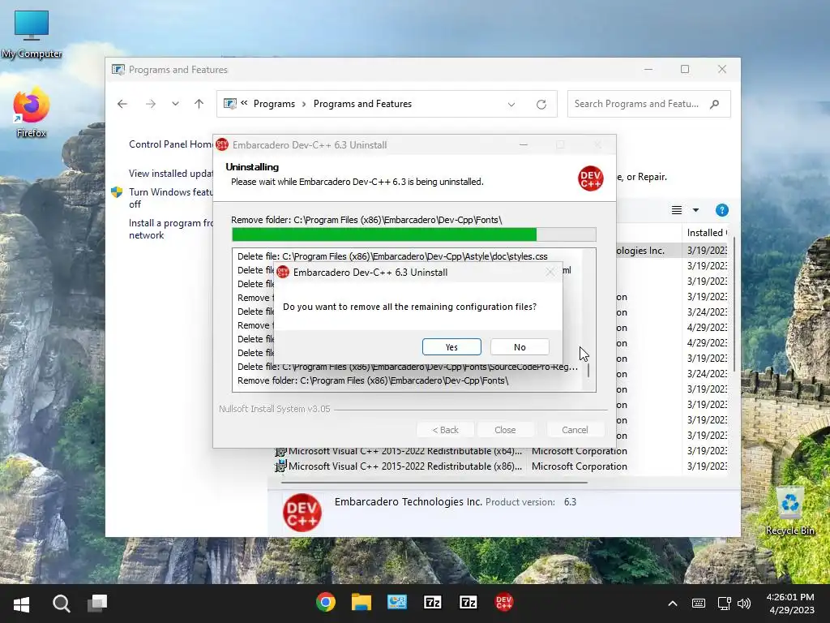Image resolution: width=830 pixels, height=623 pixels.
Task: Open My Computer desktop icon
Action: 32,34
